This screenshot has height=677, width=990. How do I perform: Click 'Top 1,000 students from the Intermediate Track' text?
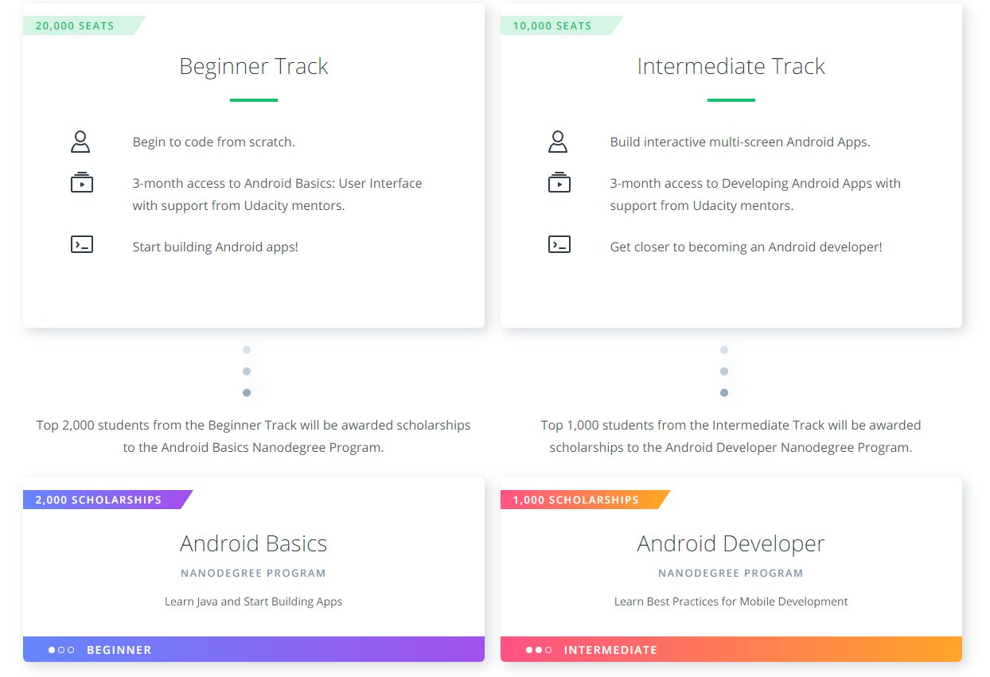point(683,425)
